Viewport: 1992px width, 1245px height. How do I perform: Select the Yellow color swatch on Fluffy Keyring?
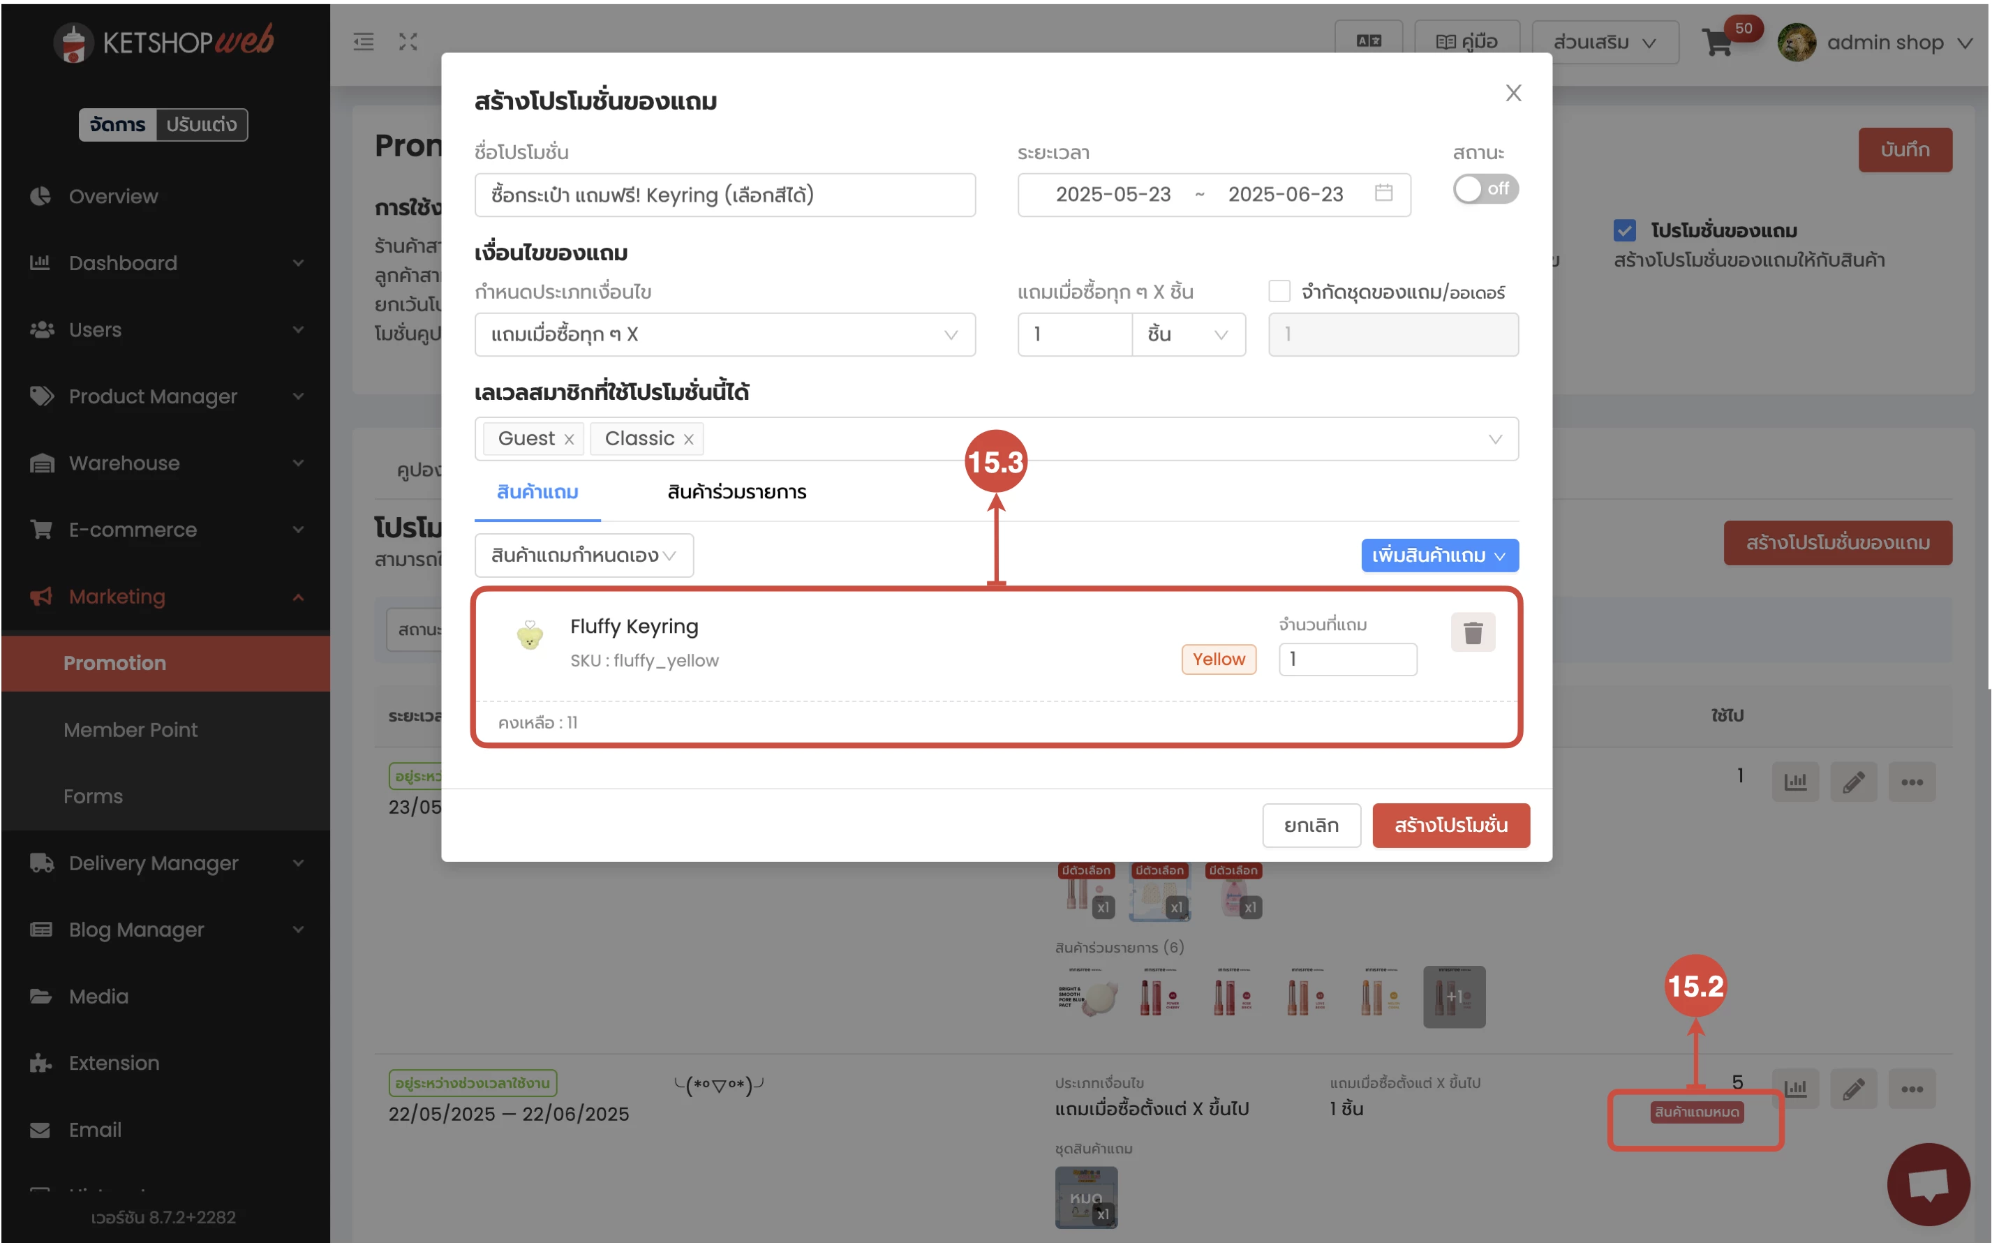coord(1218,659)
